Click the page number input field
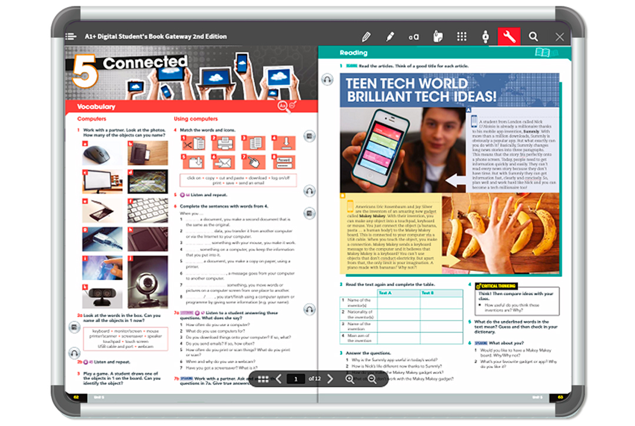635x426 pixels. (x=295, y=379)
